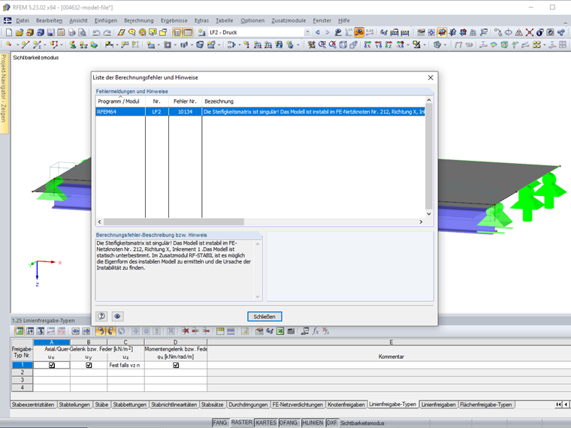Create a new model file

coord(9,32)
